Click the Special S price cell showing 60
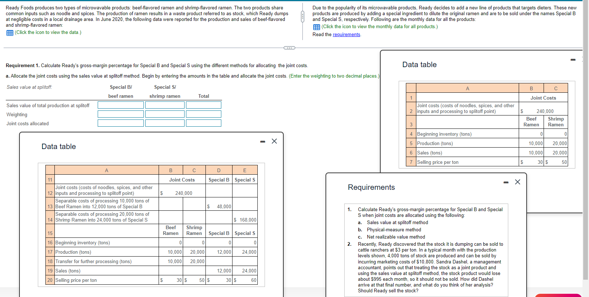The image size is (589, 297). (x=245, y=280)
